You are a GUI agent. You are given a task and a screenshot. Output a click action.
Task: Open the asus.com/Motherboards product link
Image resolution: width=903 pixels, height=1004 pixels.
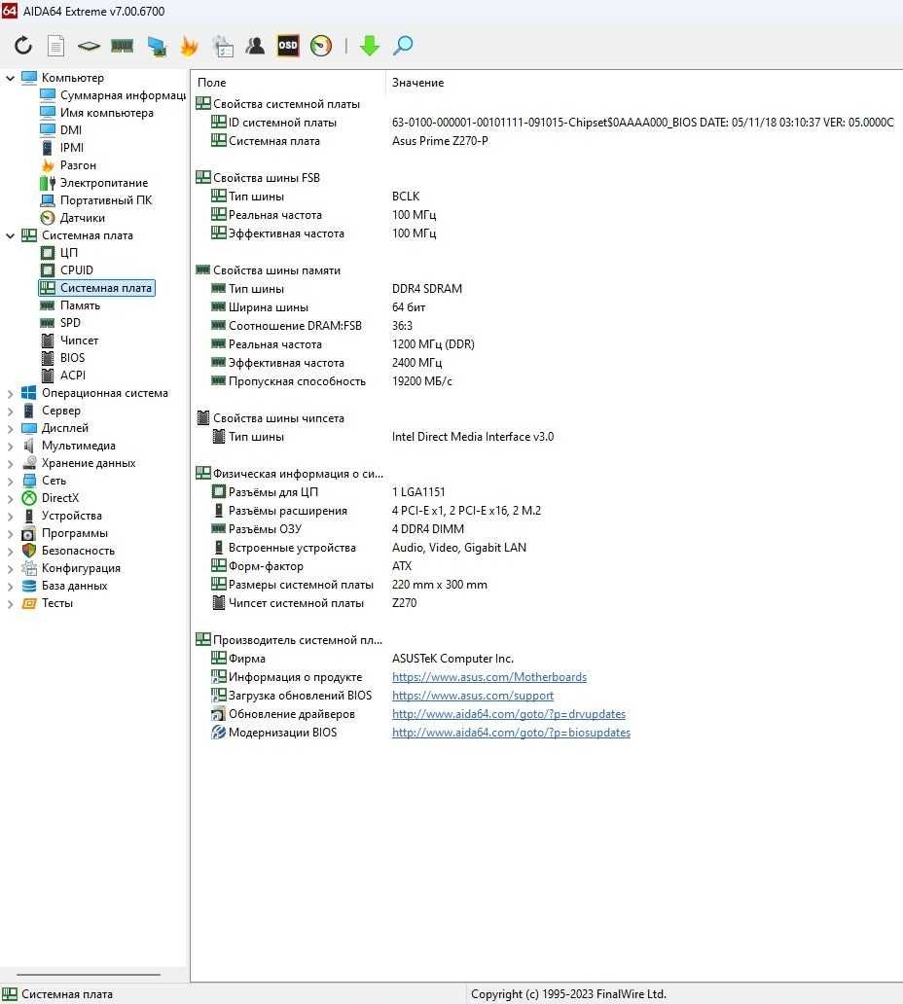pyautogui.click(x=489, y=677)
